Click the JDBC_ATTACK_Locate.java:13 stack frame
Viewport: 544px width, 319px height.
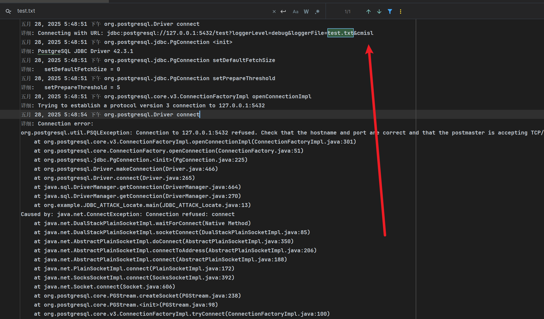205,205
